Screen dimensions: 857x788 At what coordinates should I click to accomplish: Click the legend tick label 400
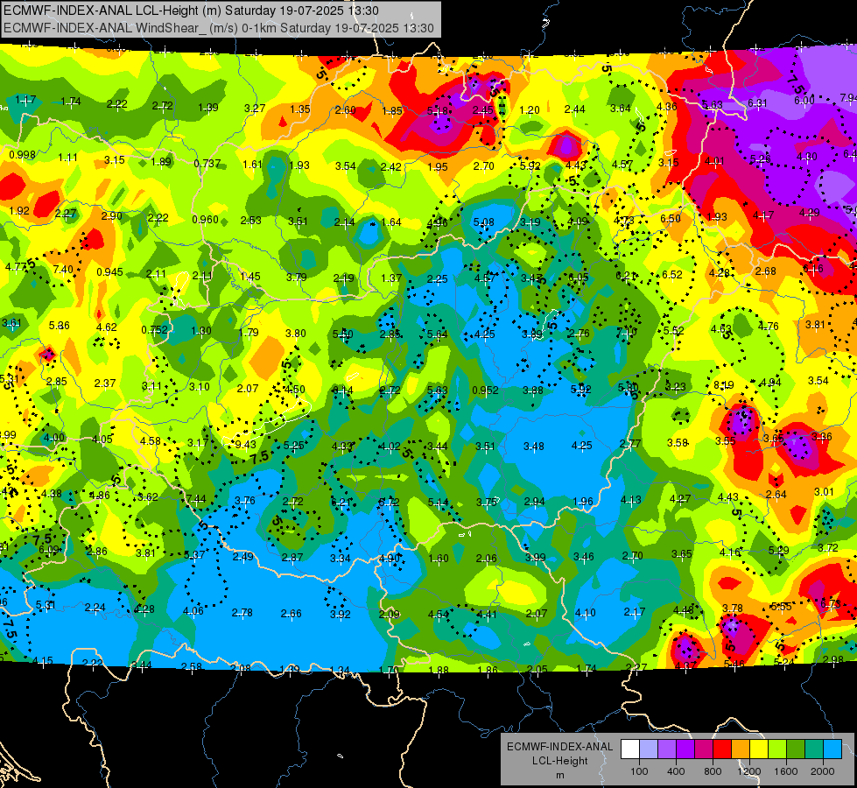coord(676,771)
